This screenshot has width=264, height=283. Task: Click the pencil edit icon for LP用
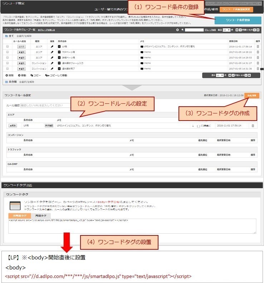pos(52,47)
